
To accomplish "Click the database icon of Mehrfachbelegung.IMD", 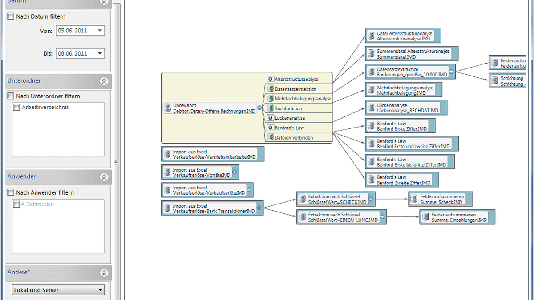I will click(x=371, y=90).
